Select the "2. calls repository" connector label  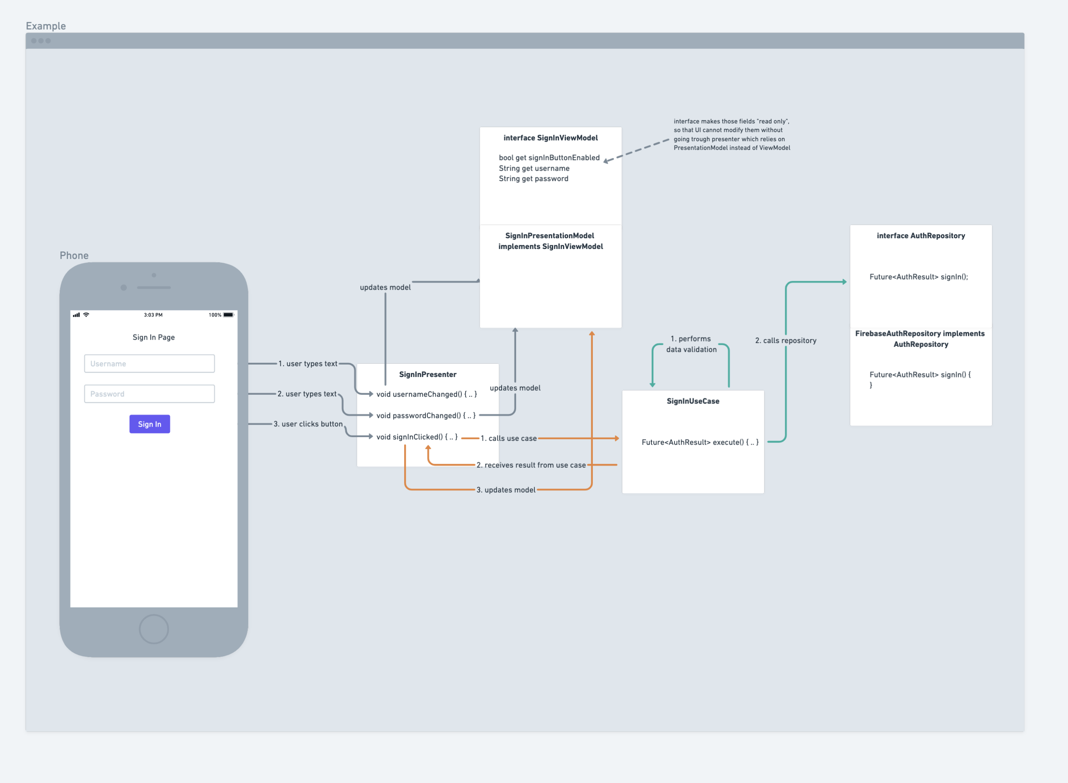[785, 340]
